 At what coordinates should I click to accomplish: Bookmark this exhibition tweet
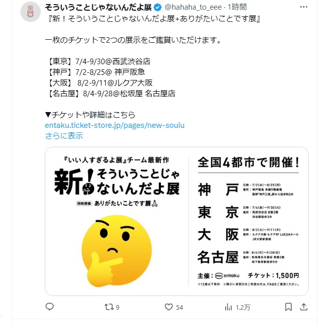(x=288, y=307)
